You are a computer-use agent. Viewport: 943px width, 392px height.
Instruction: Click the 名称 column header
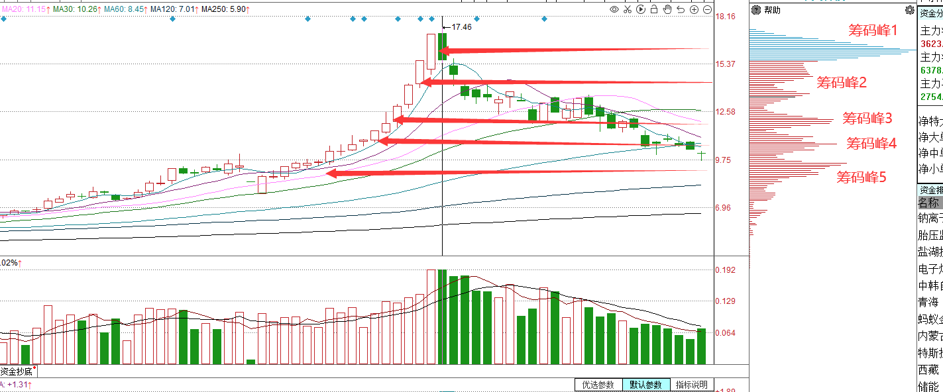click(x=929, y=202)
